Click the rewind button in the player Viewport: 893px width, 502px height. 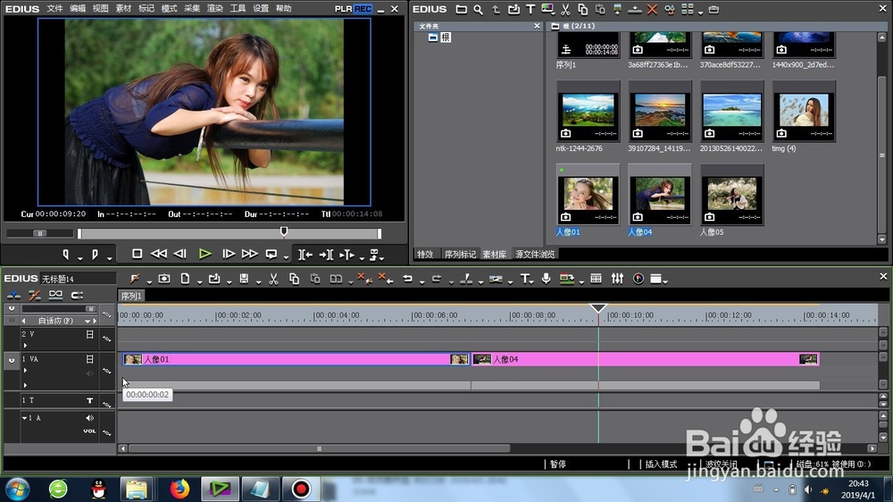click(x=158, y=255)
